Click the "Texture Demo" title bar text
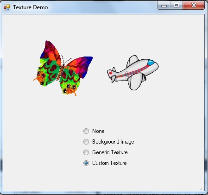 (31, 7)
